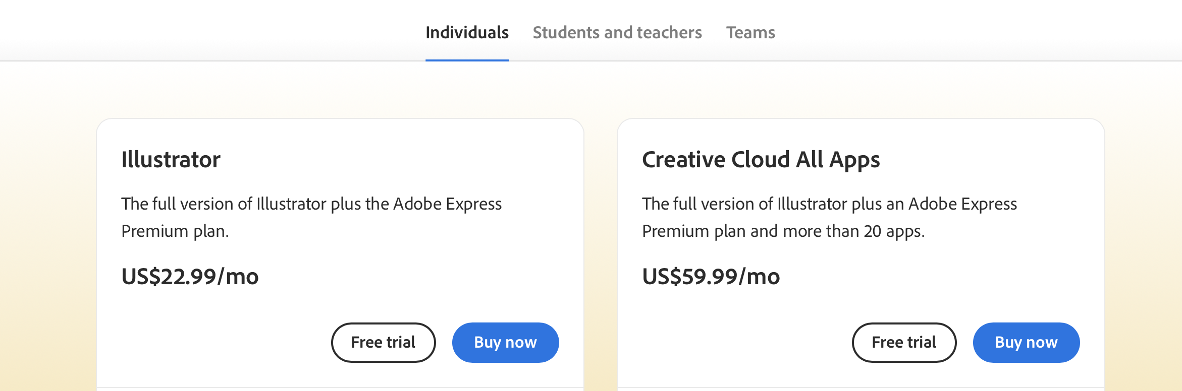The width and height of the screenshot is (1182, 391).
Task: Buy the Creative Cloud All Apps plan now
Action: (1026, 343)
